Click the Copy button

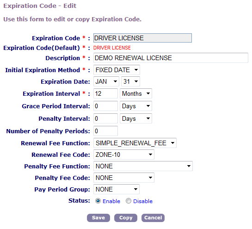coord(126,218)
